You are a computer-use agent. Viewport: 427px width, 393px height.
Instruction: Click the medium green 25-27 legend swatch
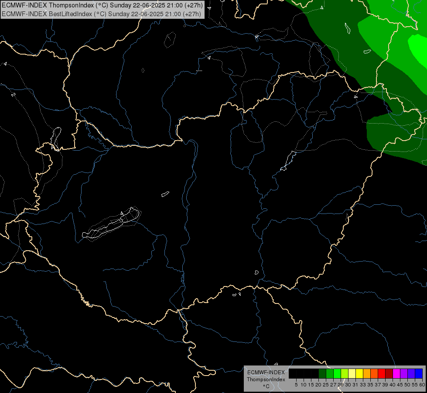[x=329, y=373]
